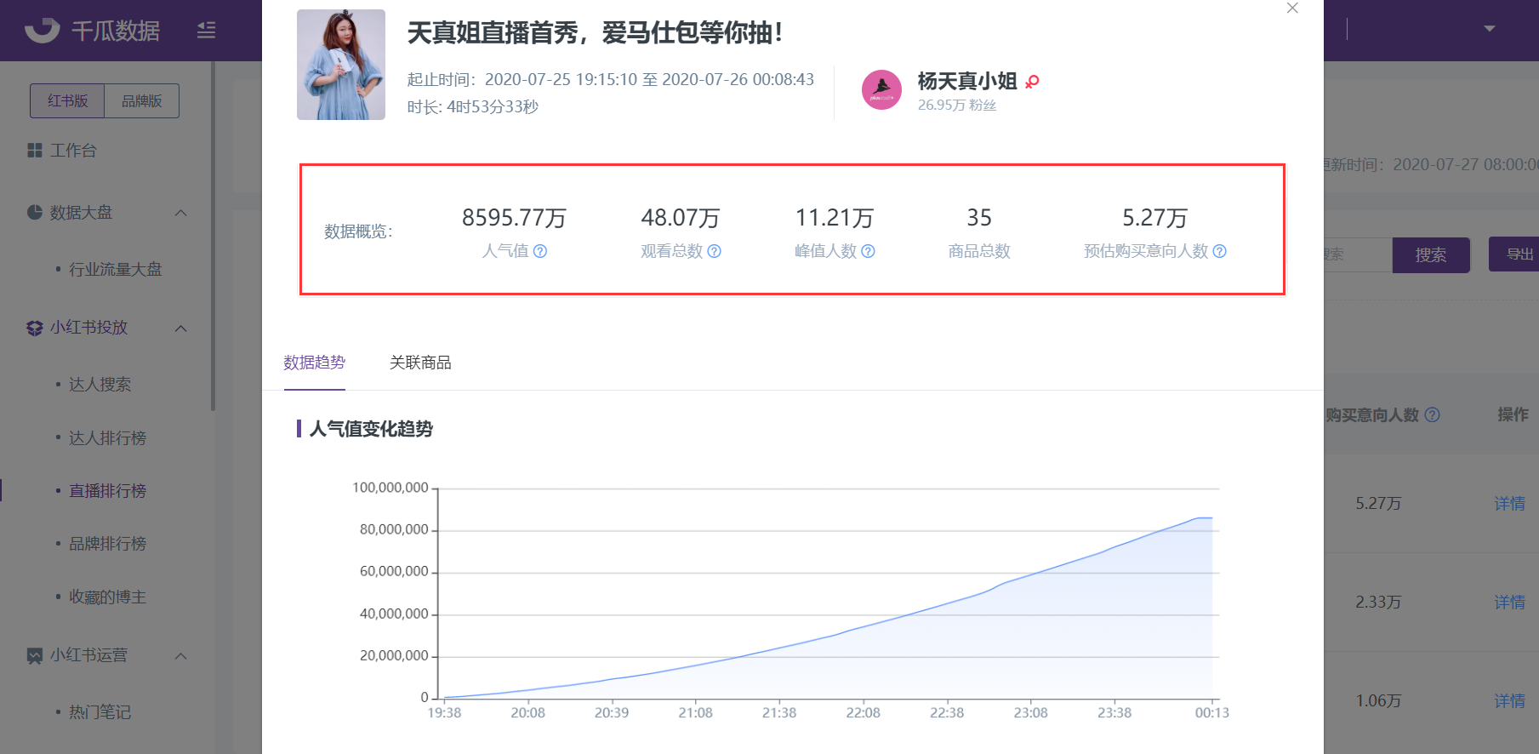1539x754 pixels.
Task: Open the top-right account dropdown arrow
Action: (1489, 29)
